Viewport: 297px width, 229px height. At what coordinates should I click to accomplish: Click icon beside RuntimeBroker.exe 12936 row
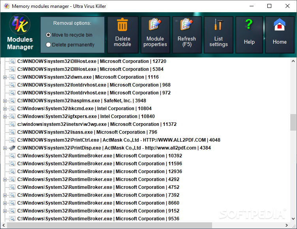tap(12, 172)
